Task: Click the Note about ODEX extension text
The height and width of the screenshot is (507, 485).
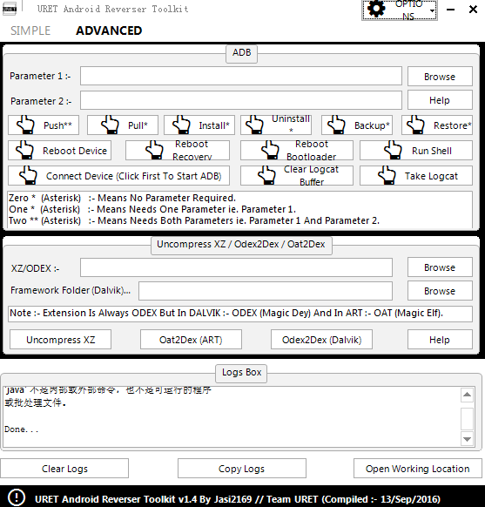Action: pos(226,313)
